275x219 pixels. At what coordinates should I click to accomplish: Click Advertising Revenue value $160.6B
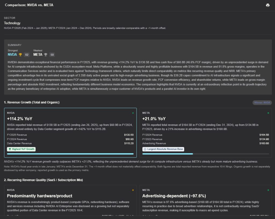pos(264,143)
